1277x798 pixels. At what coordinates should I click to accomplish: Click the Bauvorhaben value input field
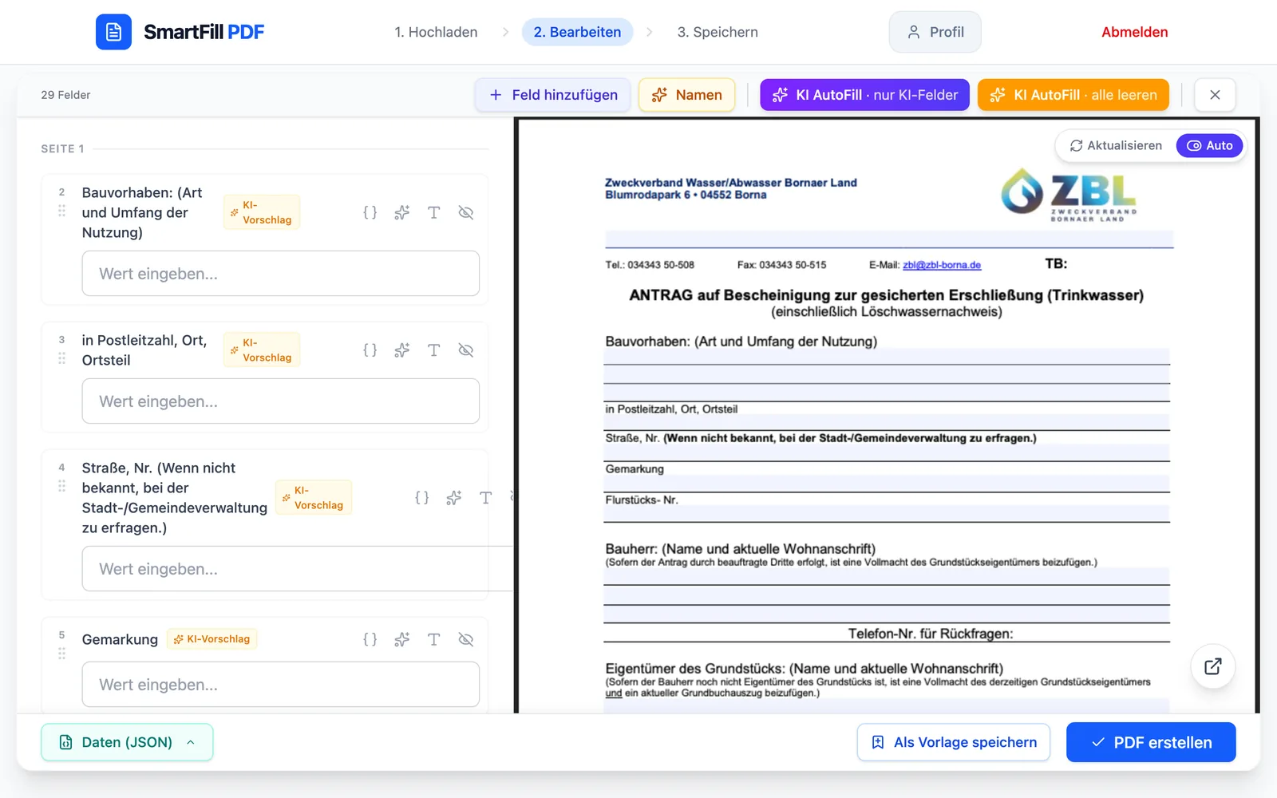(280, 274)
